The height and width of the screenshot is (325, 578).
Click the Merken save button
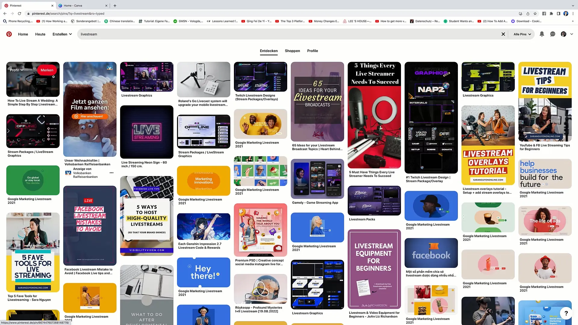point(47,70)
